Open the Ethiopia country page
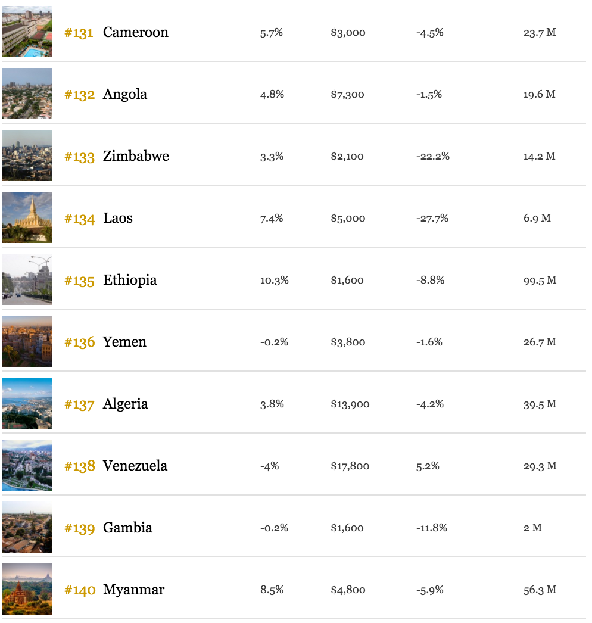The image size is (592, 623). pyautogui.click(x=130, y=281)
